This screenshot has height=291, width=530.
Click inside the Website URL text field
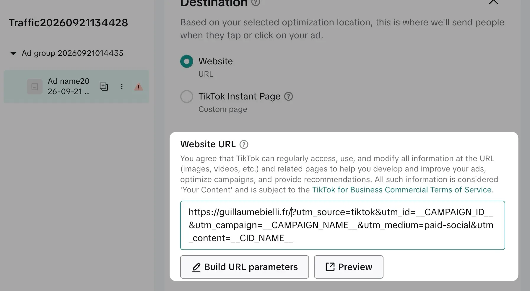(x=343, y=225)
